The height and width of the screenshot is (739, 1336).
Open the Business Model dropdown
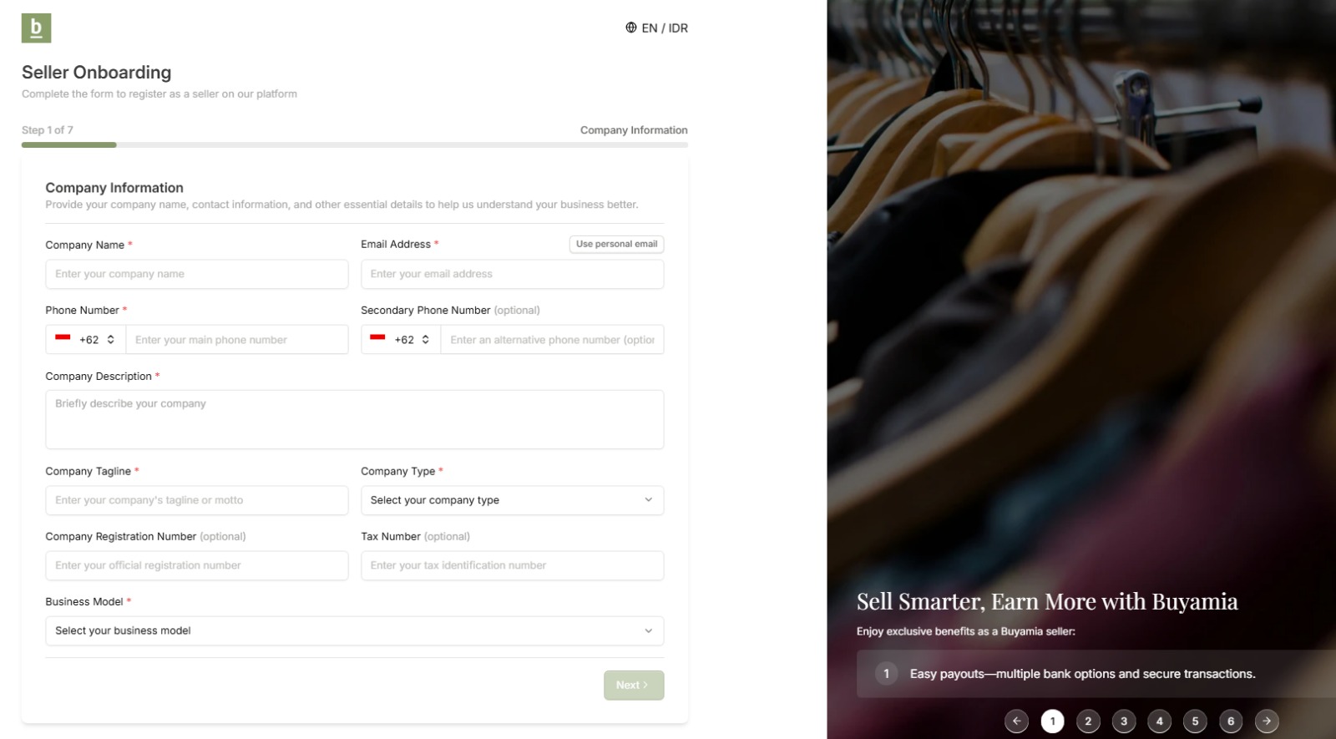[x=354, y=630]
